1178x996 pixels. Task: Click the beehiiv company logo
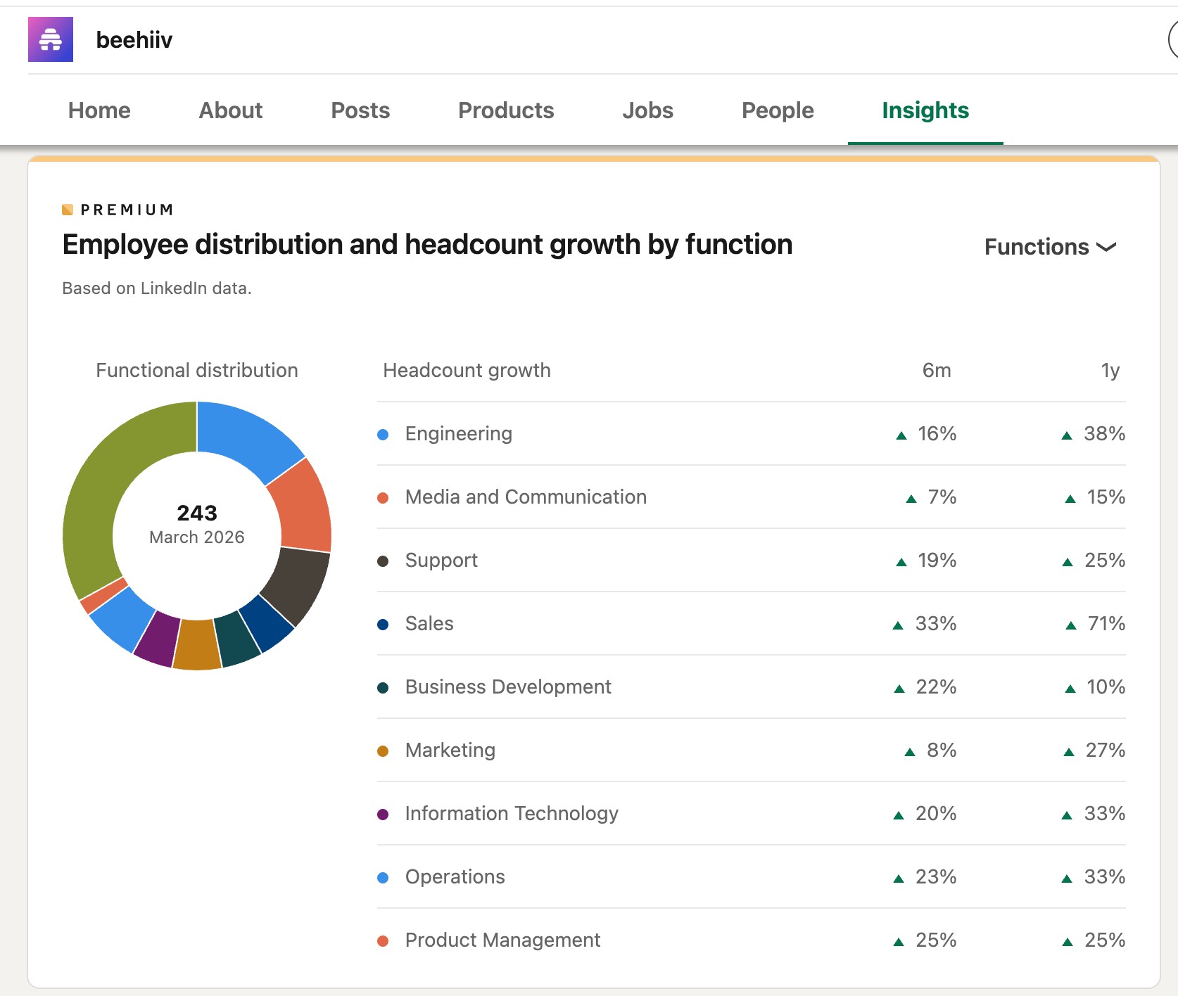point(50,40)
